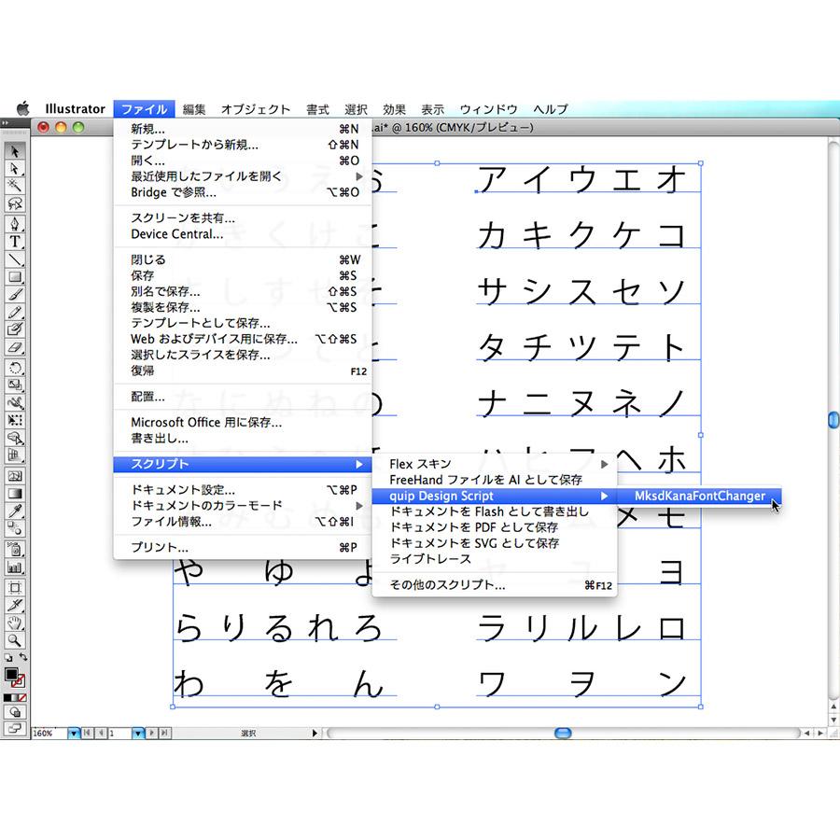
Task: Select the Eyedropper tool
Action: (15, 511)
